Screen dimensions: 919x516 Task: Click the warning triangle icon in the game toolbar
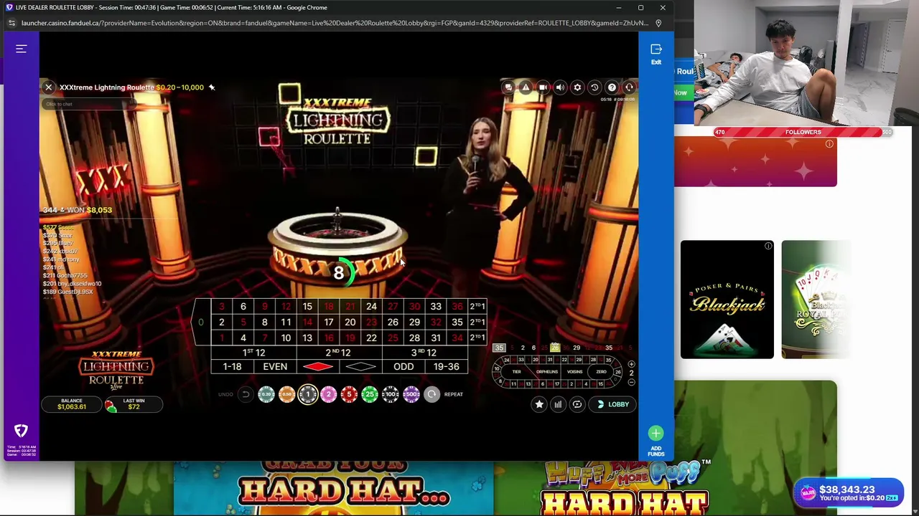click(526, 87)
